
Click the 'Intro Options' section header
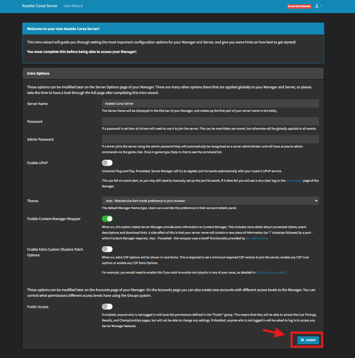point(38,73)
